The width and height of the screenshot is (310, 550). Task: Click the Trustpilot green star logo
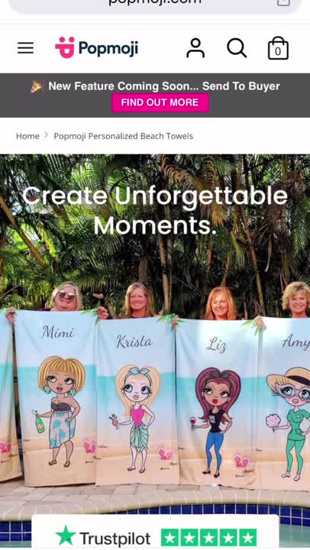pyautogui.click(x=66, y=535)
